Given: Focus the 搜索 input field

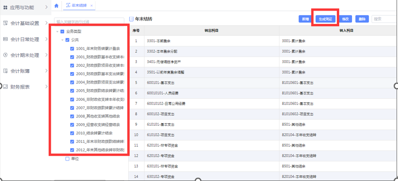Looking at the screenshot, I should 384,19.
